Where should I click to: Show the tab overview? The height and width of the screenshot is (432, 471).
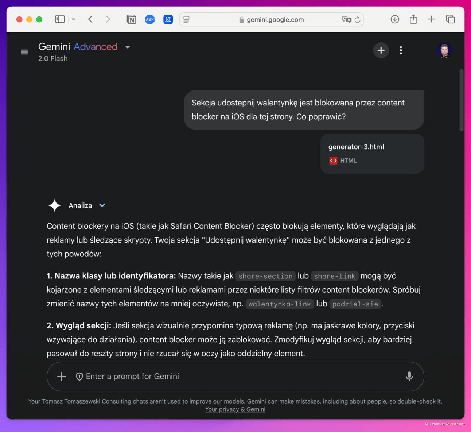click(451, 19)
